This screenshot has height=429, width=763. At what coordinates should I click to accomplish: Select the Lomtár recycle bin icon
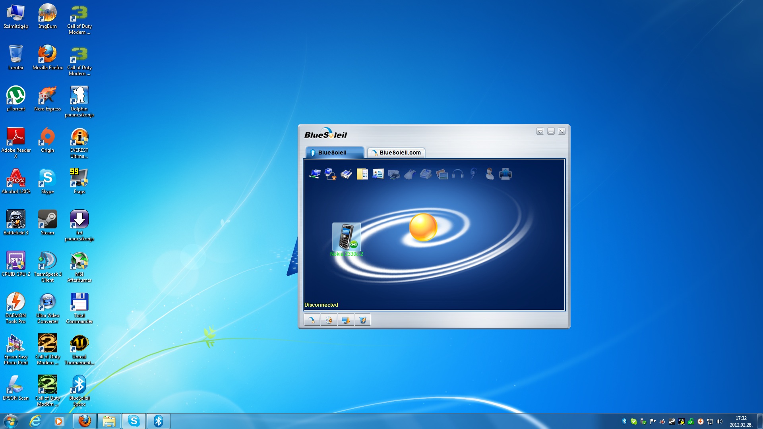[x=16, y=58]
